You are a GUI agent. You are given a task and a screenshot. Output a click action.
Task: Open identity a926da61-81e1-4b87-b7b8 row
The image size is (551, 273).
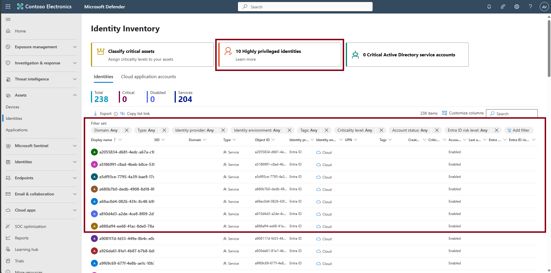pyautogui.click(x=314, y=251)
